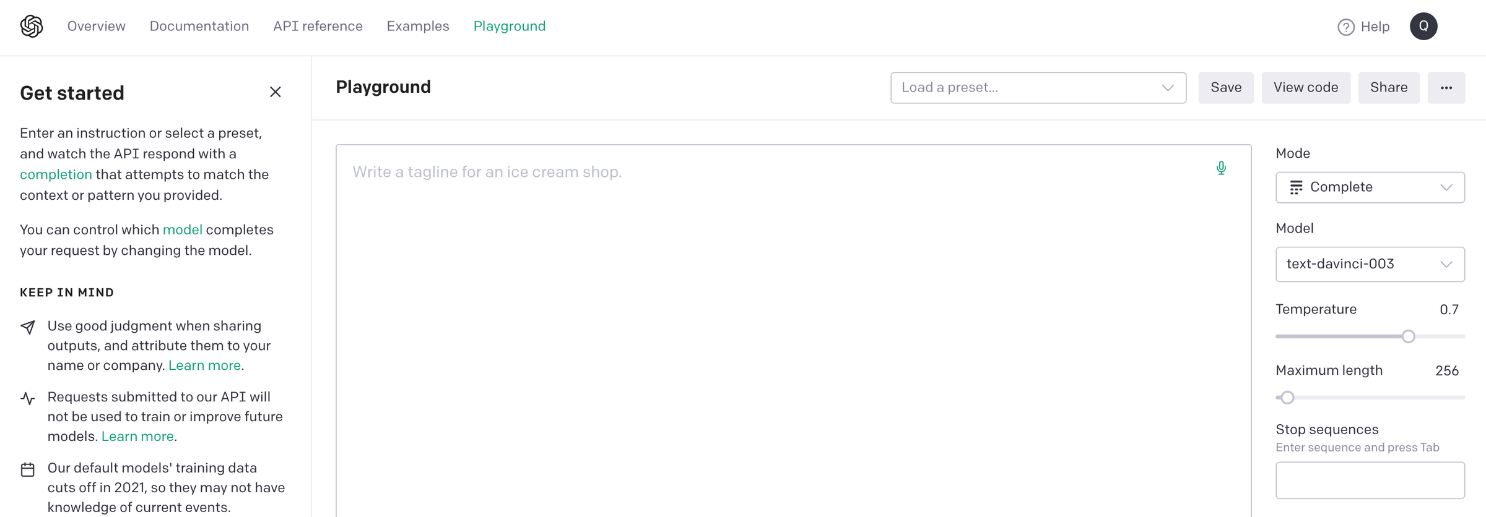Follow the completion link in the sidebar
The width and height of the screenshot is (1486, 517).
pyautogui.click(x=56, y=174)
